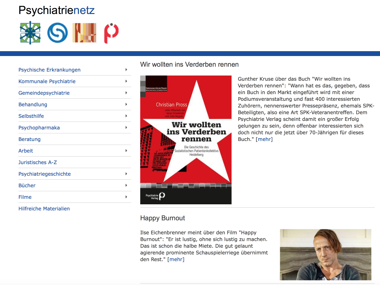Click the green and blue star logo
The height and width of the screenshot is (285, 380).
(x=30, y=33)
